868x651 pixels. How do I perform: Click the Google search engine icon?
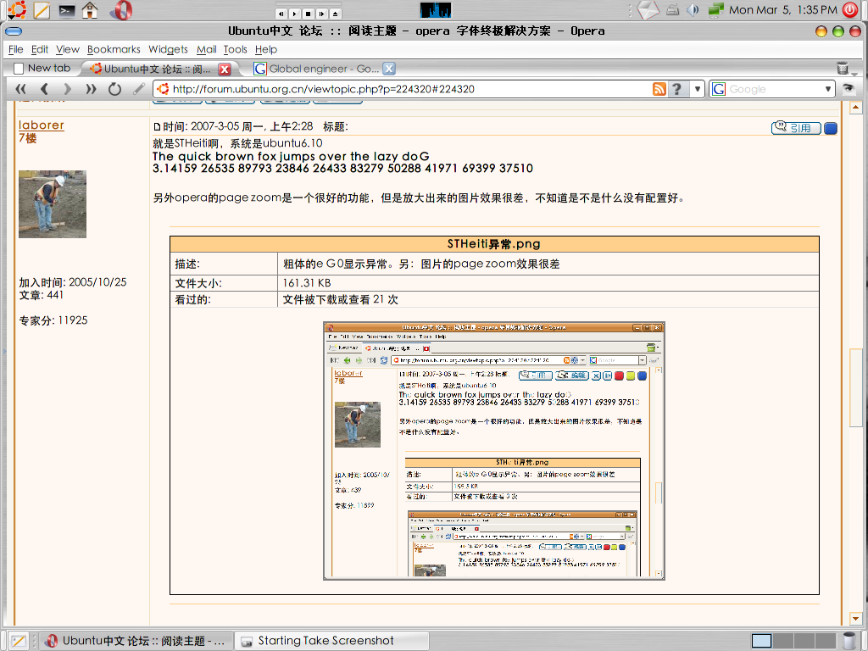coord(719,89)
